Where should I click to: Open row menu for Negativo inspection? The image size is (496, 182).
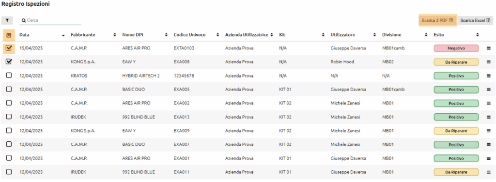[488, 48]
